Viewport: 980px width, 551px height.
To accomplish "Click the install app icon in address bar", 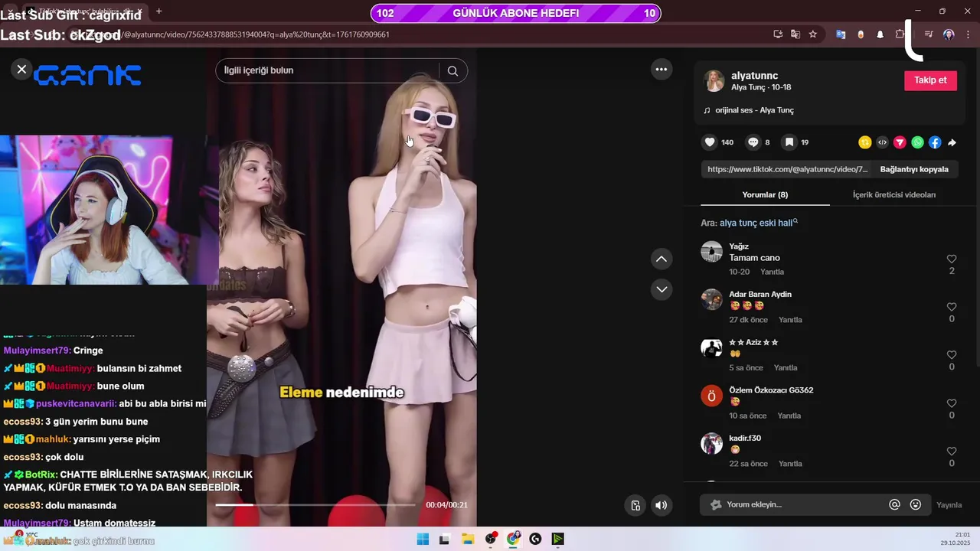I will pyautogui.click(x=779, y=34).
